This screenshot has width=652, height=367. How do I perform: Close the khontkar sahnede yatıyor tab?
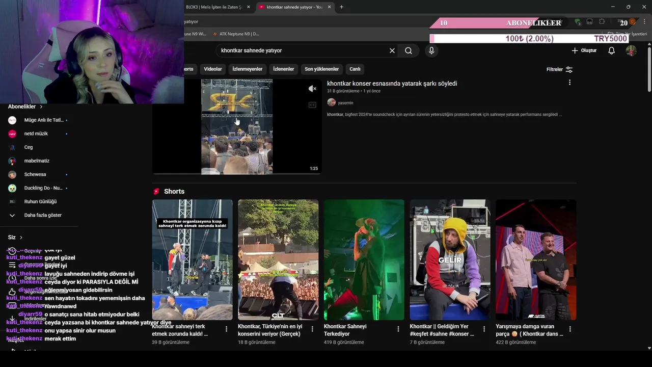329,7
